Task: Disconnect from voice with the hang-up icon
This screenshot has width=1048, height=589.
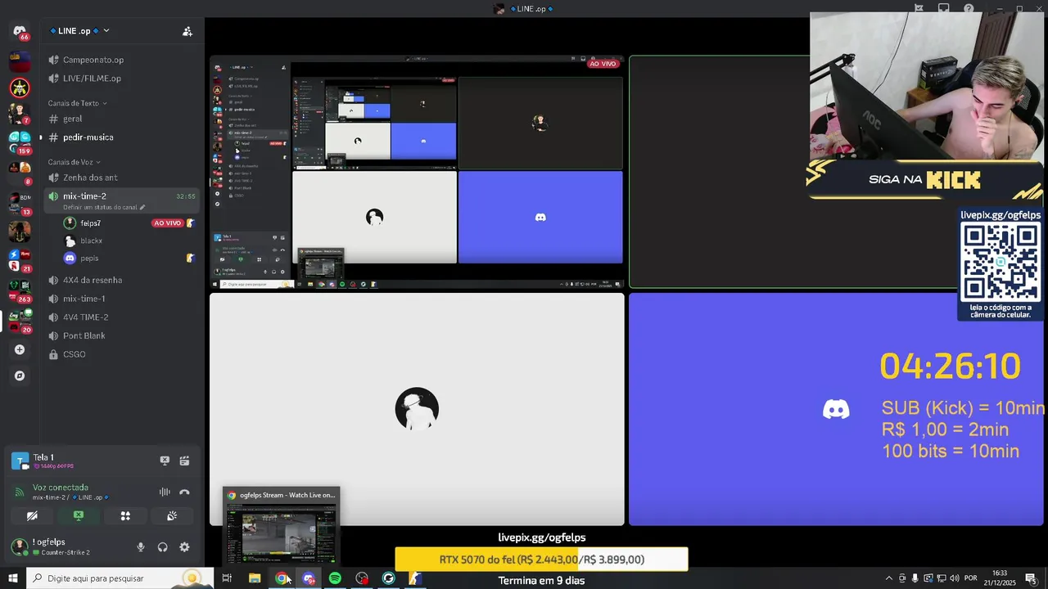Action: [184, 492]
